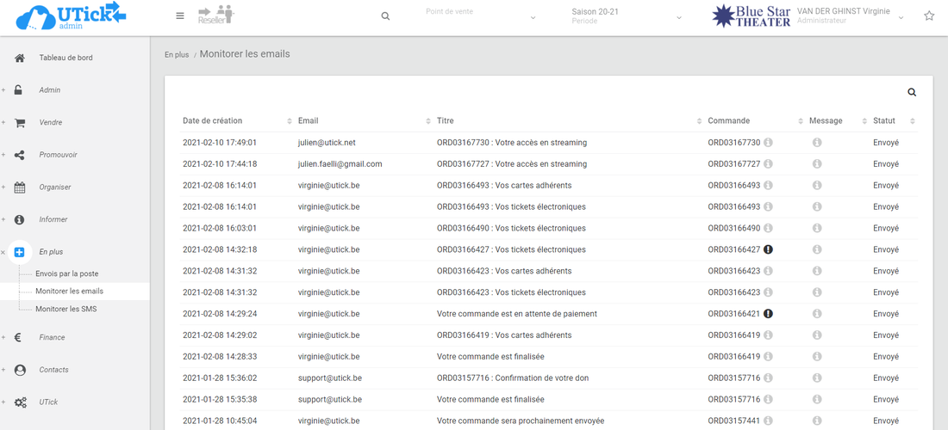Screen dimensions: 948x430
Task: Open Envois par la poste
Action: [x=66, y=273]
